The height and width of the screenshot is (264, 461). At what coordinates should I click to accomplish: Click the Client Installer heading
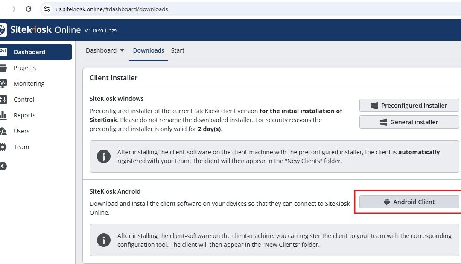pyautogui.click(x=114, y=78)
